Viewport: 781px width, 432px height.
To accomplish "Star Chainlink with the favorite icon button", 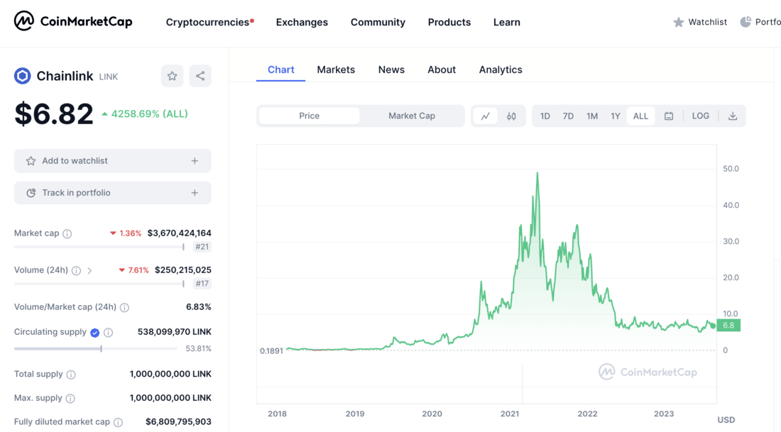I will 173,76.
